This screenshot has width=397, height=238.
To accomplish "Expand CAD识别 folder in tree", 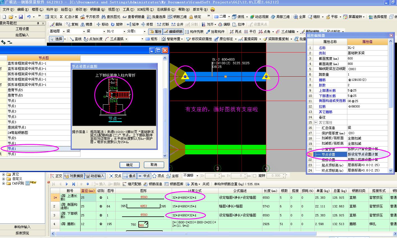I will pyautogui.click(x=4, y=184).
